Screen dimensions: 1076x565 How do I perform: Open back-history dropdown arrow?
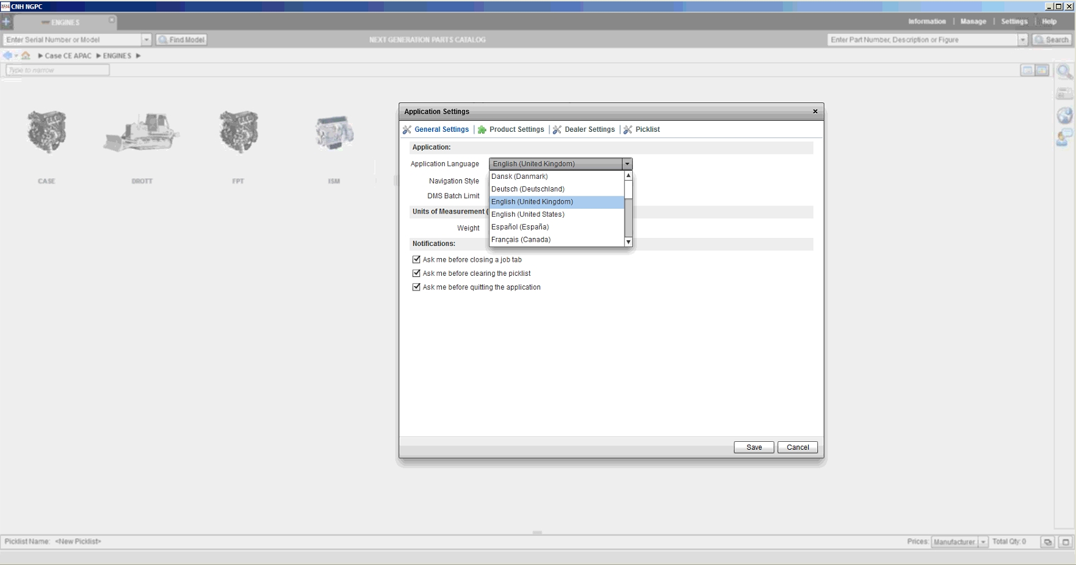click(x=16, y=56)
